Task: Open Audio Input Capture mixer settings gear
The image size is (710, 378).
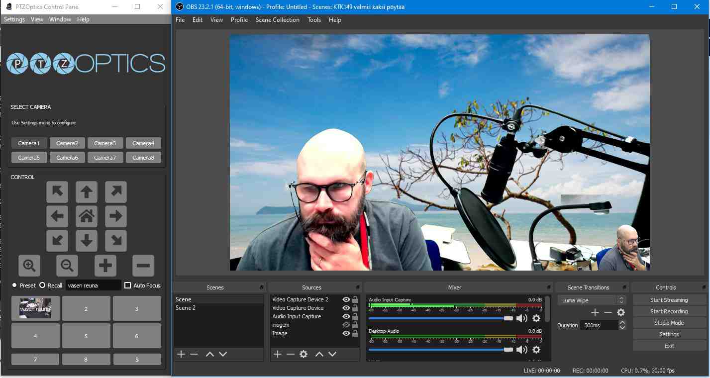Action: coord(536,318)
